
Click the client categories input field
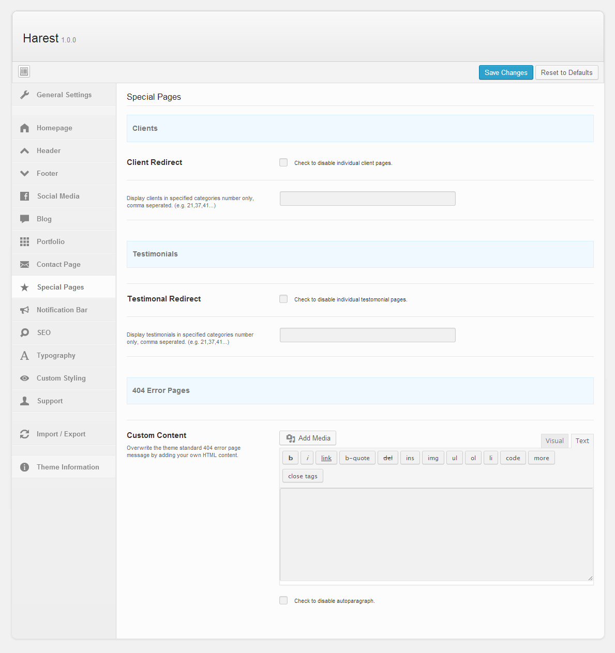click(367, 199)
